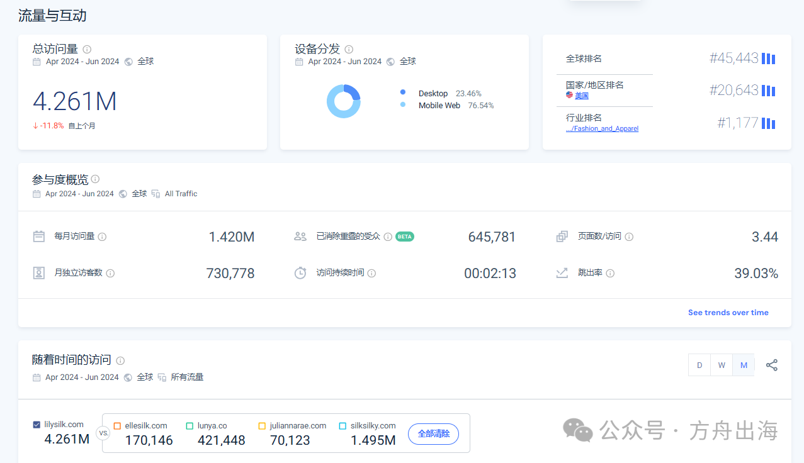
Task: Open info tooltip for 参与度概览
Action: (x=95, y=179)
